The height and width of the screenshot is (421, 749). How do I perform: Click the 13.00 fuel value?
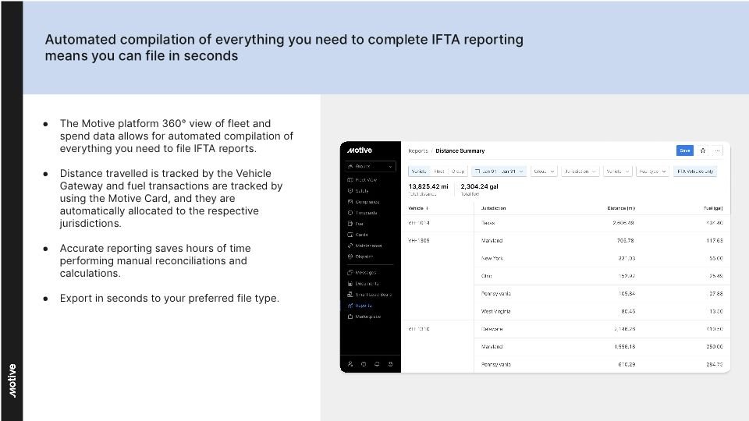click(x=716, y=311)
